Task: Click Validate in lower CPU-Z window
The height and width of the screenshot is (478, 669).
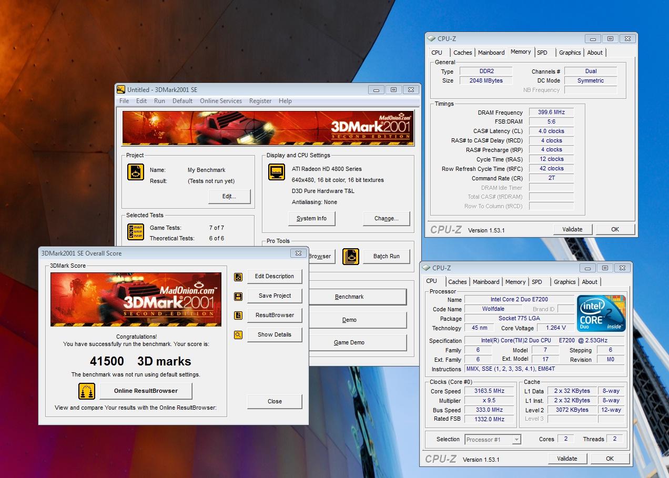Action: (567, 459)
